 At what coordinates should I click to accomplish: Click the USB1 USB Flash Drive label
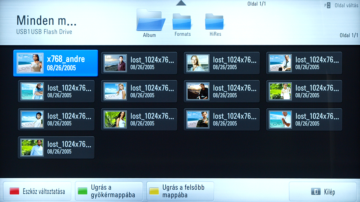pos(44,31)
